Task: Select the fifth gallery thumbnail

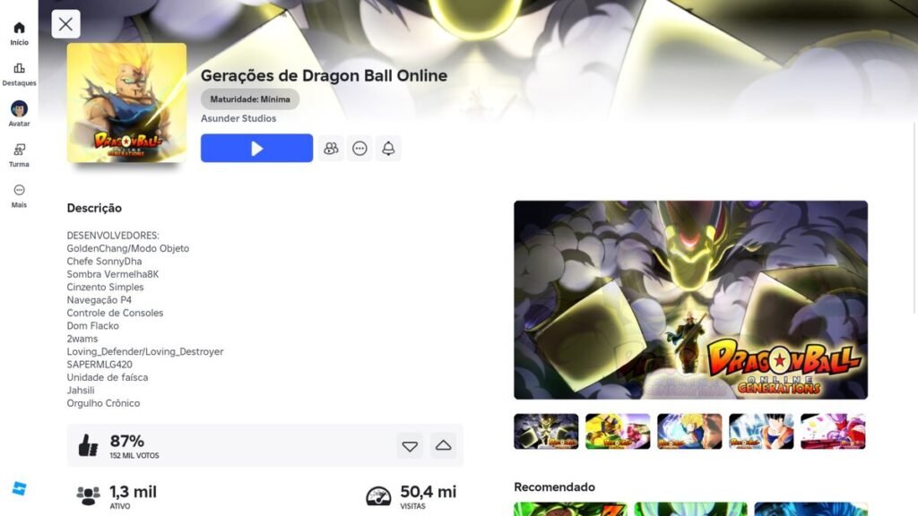Action: tap(833, 431)
